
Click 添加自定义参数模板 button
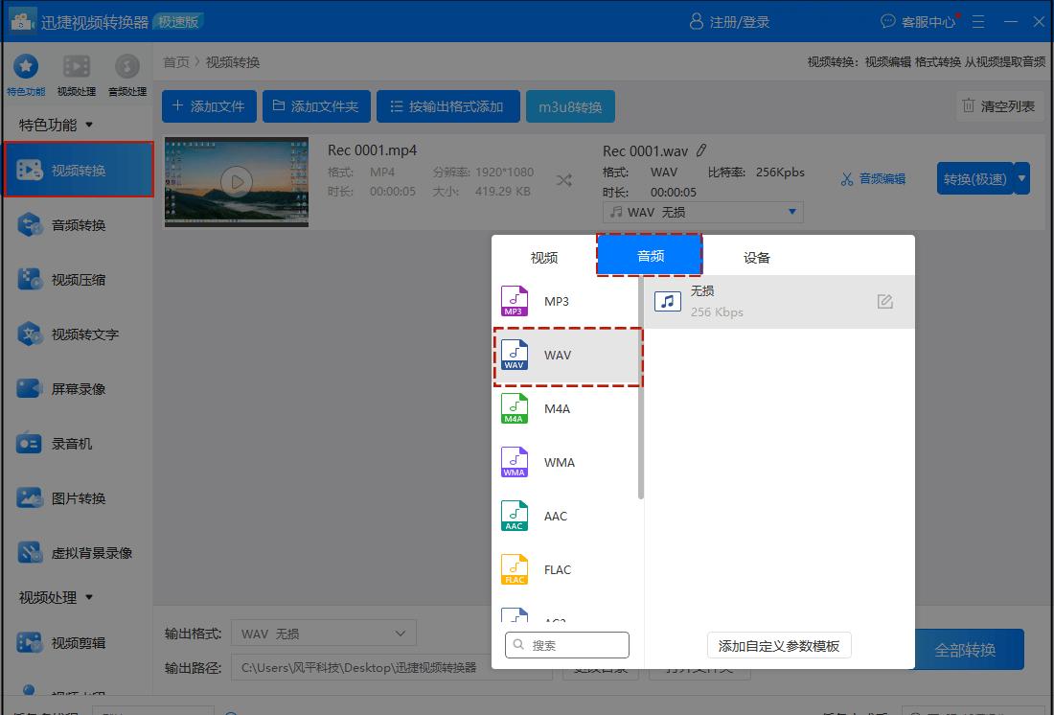tap(779, 645)
